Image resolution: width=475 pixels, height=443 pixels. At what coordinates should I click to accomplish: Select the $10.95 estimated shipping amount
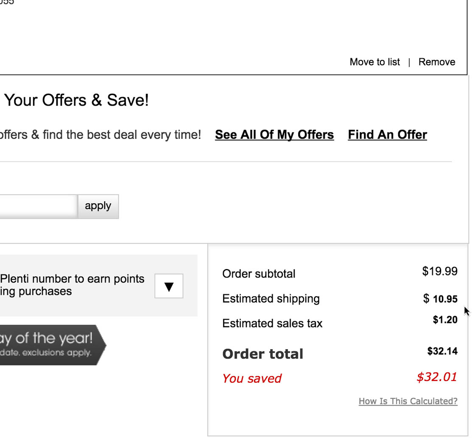(440, 299)
